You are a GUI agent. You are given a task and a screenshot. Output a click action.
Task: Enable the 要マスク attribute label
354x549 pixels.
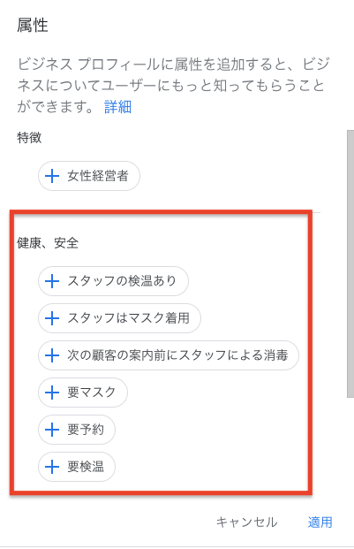coord(92,393)
